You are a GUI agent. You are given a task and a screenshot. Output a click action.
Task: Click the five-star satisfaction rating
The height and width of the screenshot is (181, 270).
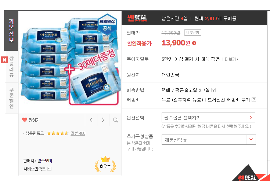coord(58,133)
